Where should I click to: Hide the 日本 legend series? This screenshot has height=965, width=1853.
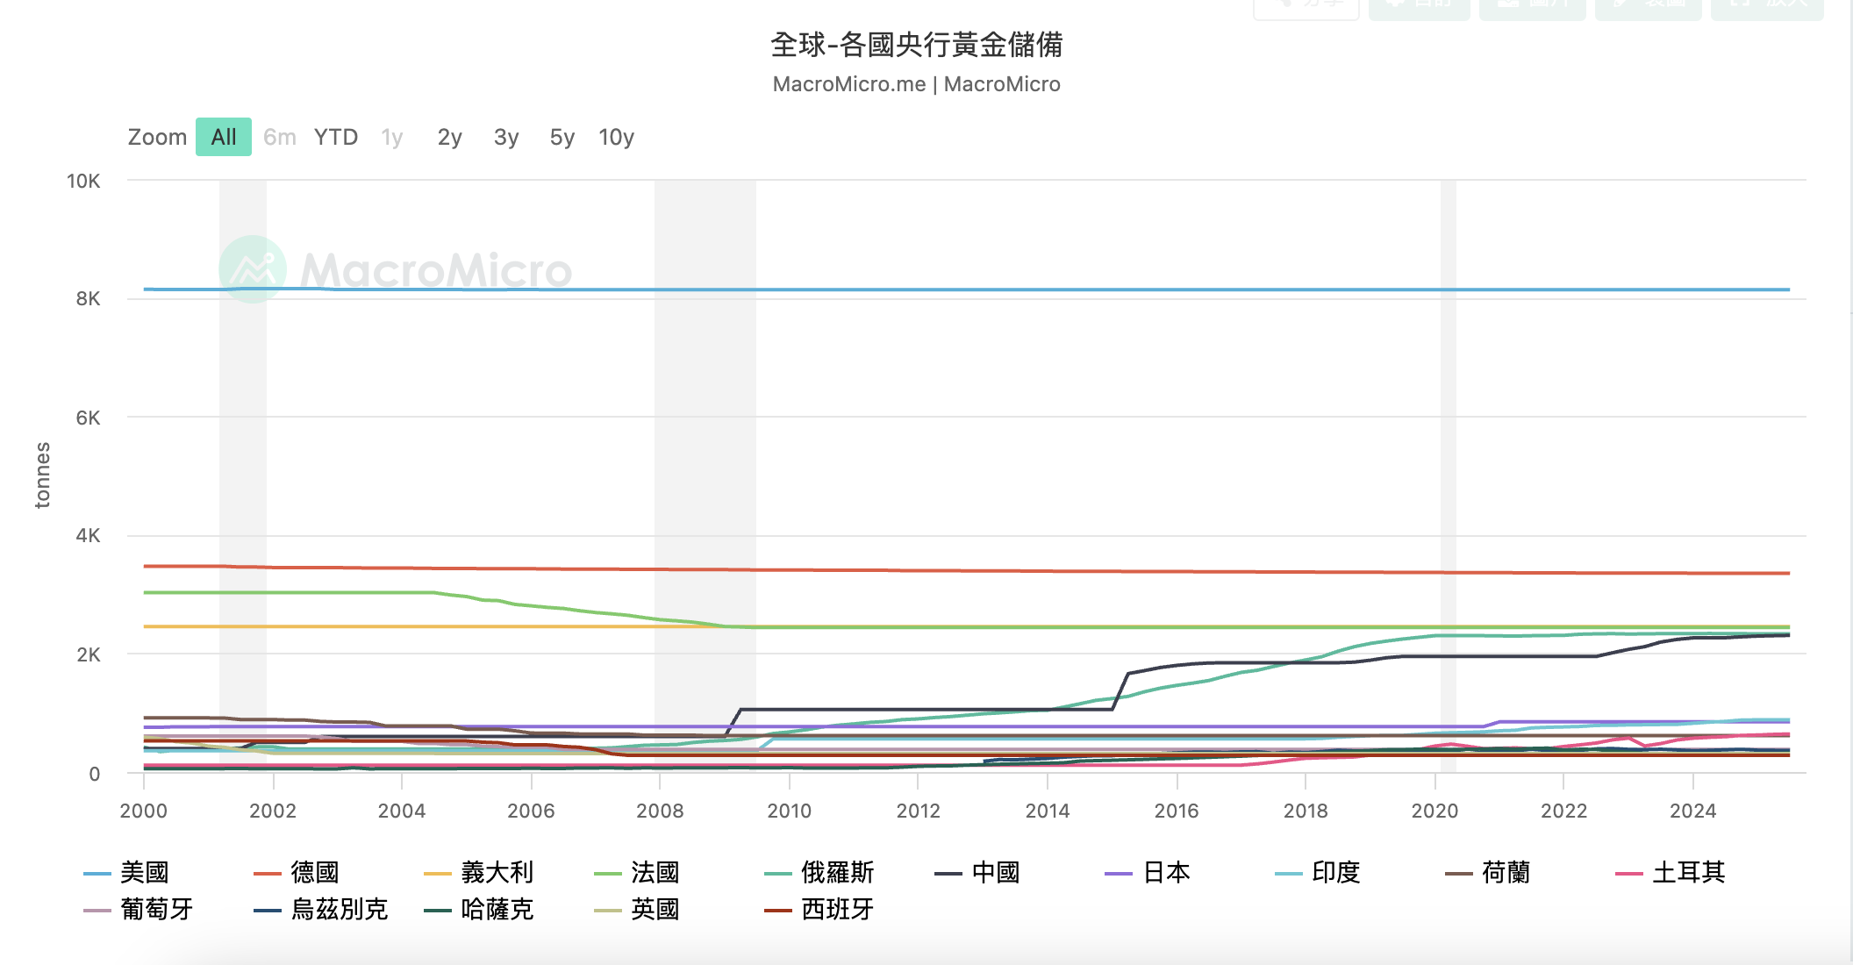pyautogui.click(x=1148, y=873)
